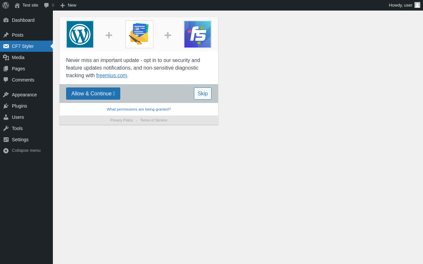Click the Media icon in sidebar
The width and height of the screenshot is (423, 264).
point(6,57)
